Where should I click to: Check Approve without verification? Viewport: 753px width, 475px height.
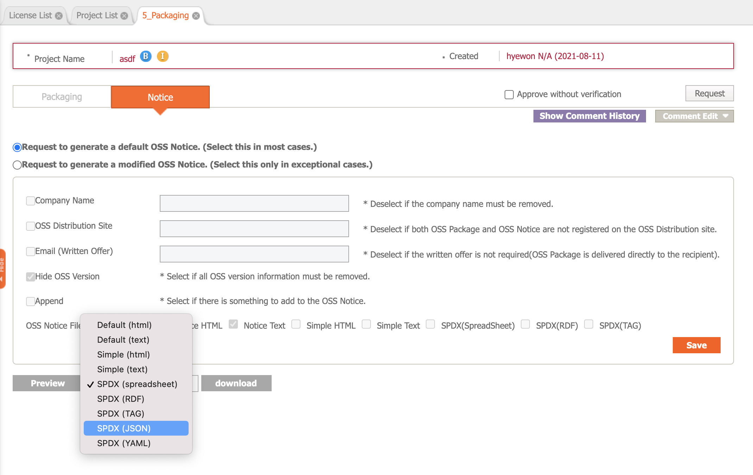pos(509,95)
